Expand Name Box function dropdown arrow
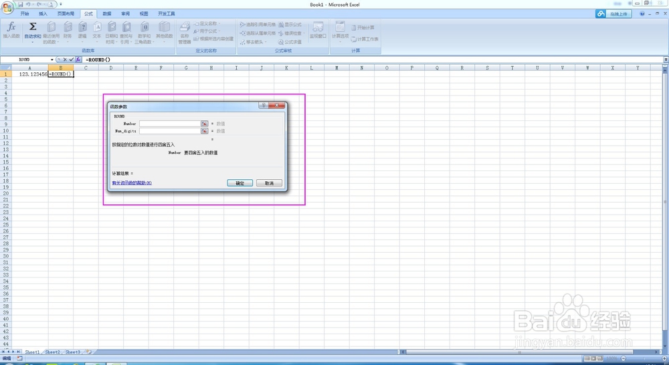 pyautogui.click(x=52, y=59)
